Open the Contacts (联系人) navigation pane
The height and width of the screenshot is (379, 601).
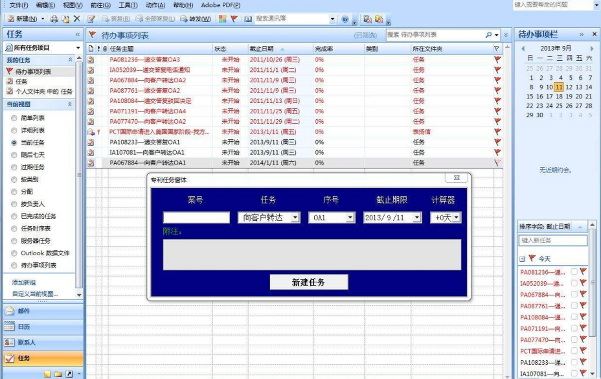[x=43, y=343]
